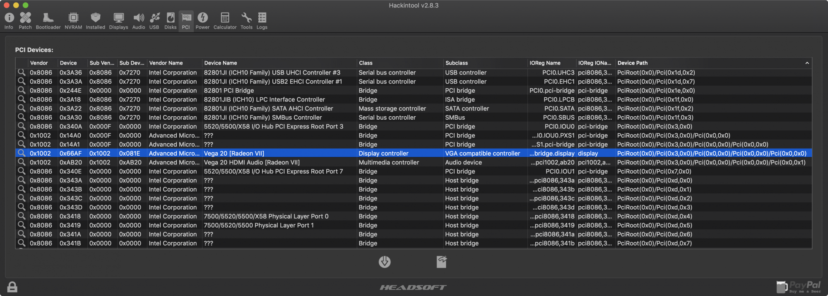
Task: Sort by the Vendor column header
Action: coord(43,63)
